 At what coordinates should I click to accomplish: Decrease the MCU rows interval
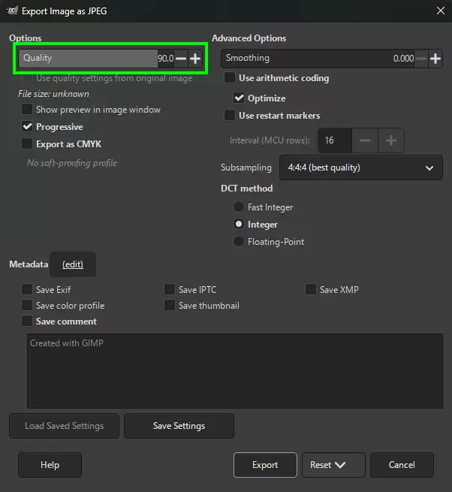[365, 140]
